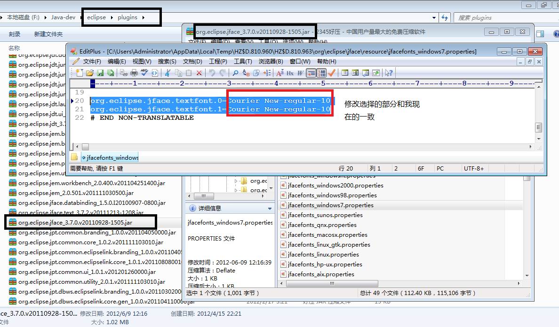Open the 文件(F) menu in EditPlus
Image resolution: width=559 pixels, height=327 pixels.
tap(92, 62)
